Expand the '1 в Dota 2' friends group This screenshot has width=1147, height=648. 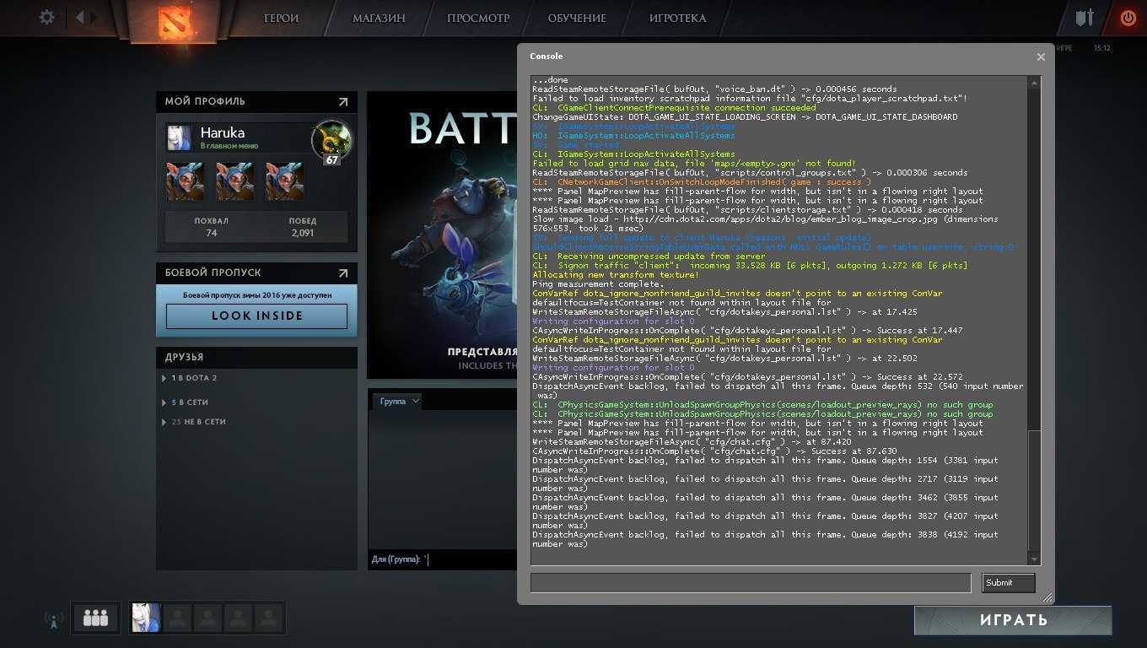191,378
